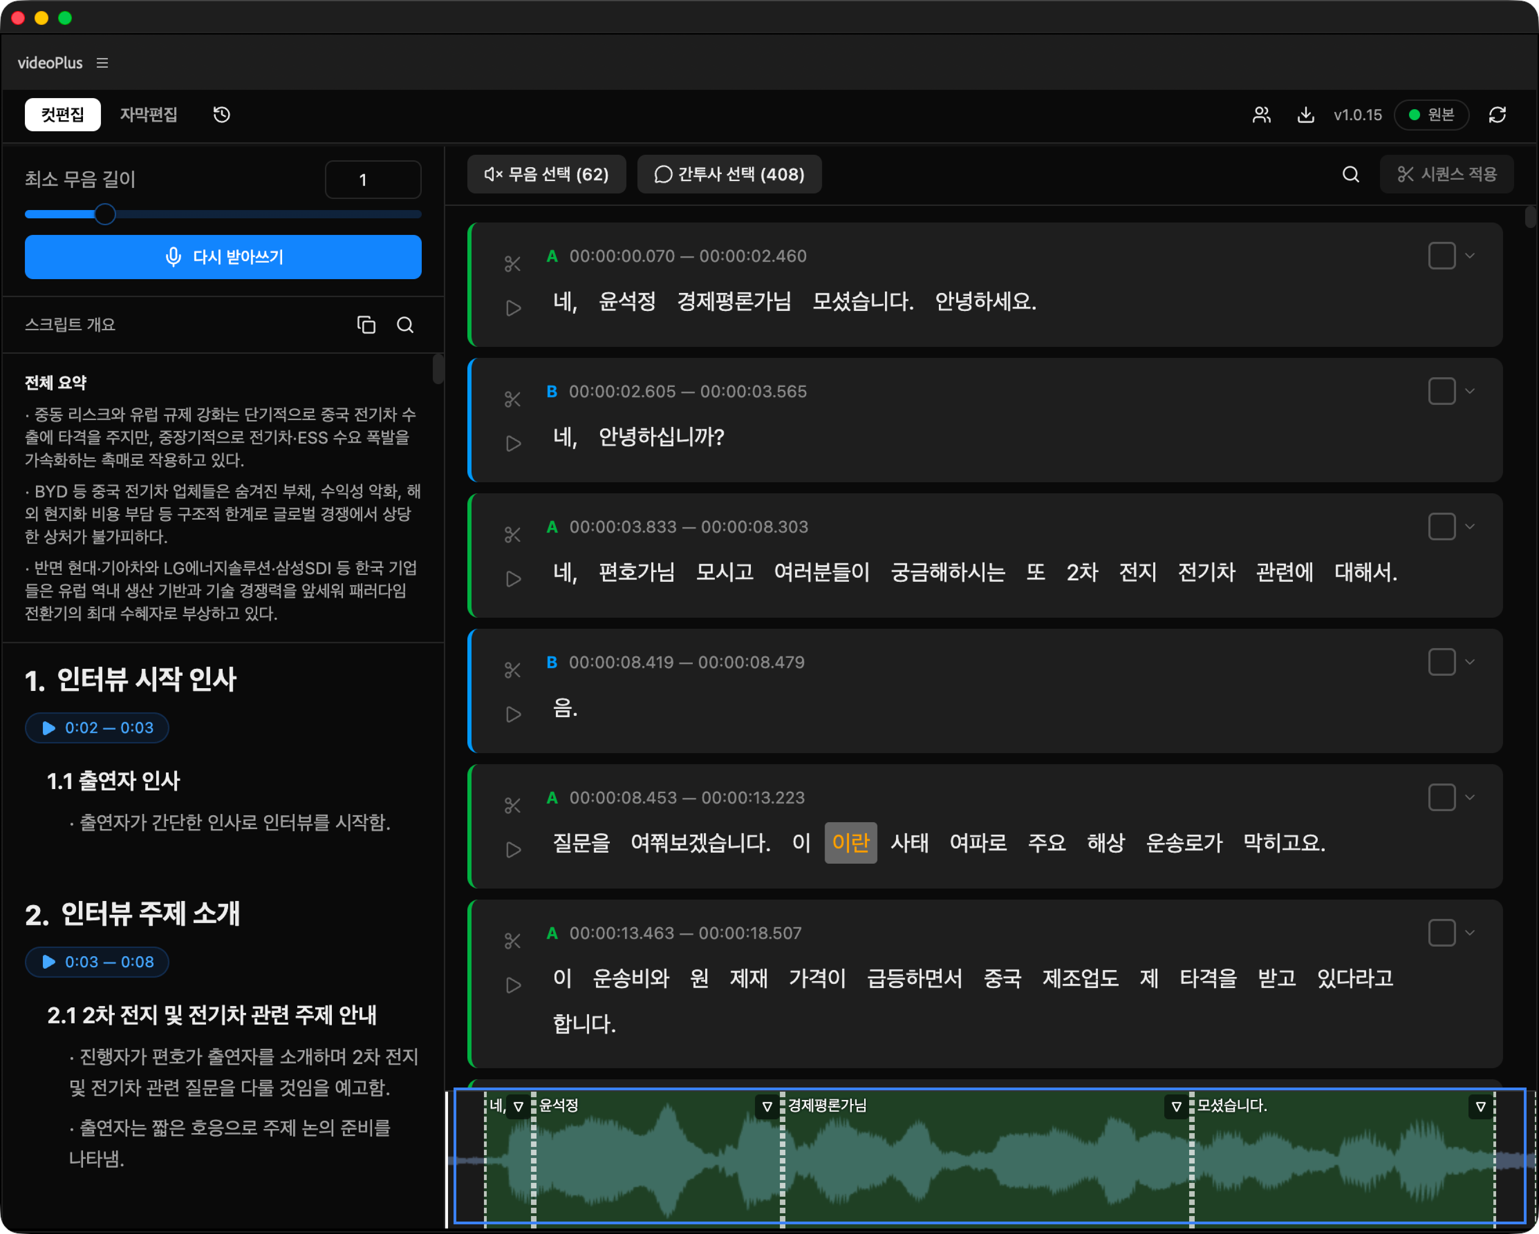Viewport: 1539px width, 1234px height.
Task: Click waveform marker triangle after '네,'
Action: (519, 1106)
